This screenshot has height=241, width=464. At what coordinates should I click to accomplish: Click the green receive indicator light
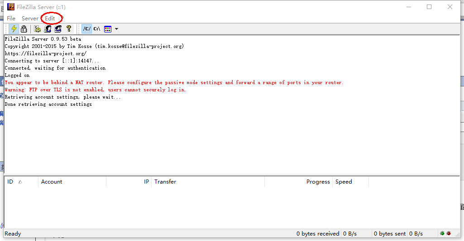click(x=442, y=234)
